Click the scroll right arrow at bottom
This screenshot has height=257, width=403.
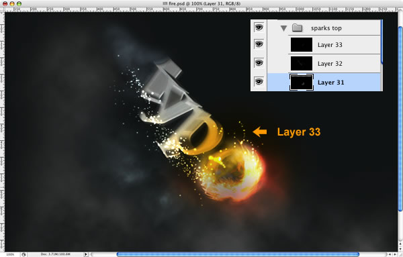point(395,254)
